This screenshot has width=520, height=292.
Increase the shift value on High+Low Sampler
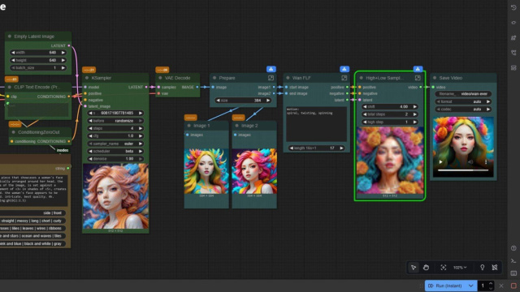click(x=415, y=106)
